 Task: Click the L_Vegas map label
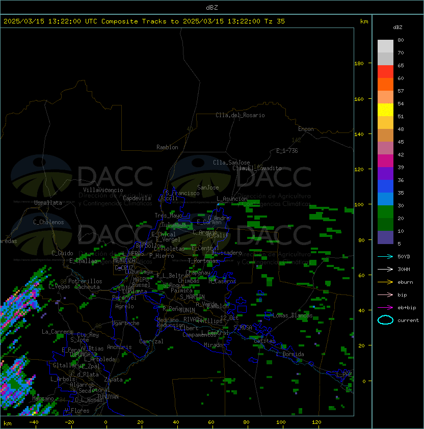coord(59,286)
